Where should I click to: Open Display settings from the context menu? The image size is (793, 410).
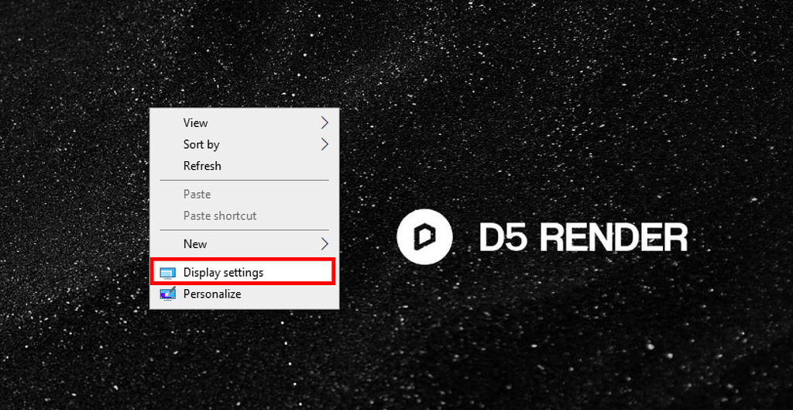tap(223, 273)
